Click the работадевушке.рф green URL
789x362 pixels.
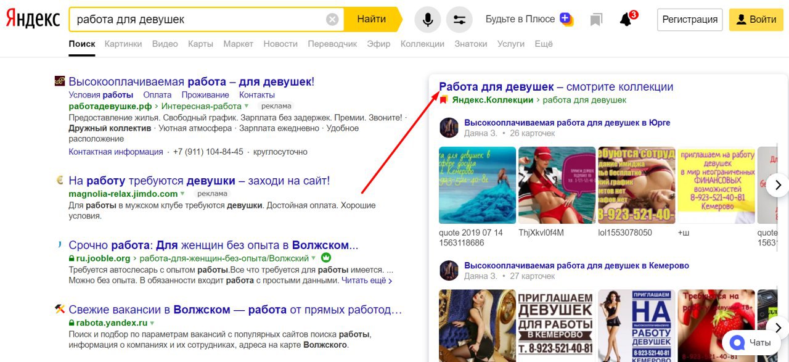pos(110,106)
